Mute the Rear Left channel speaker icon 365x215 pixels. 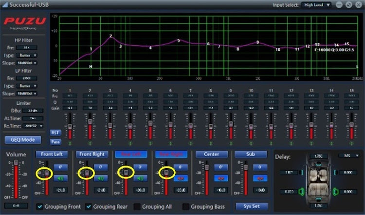click(140, 178)
